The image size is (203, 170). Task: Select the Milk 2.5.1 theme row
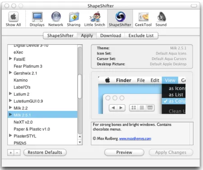(x=42, y=115)
